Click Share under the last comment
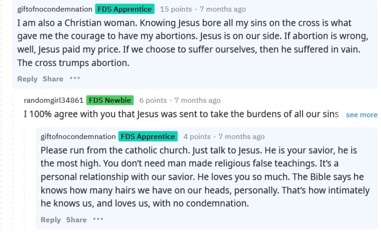 (x=76, y=220)
